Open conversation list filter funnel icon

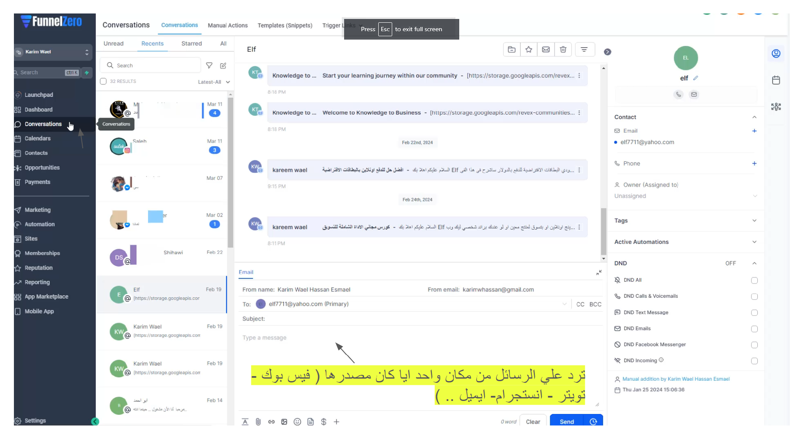point(209,65)
